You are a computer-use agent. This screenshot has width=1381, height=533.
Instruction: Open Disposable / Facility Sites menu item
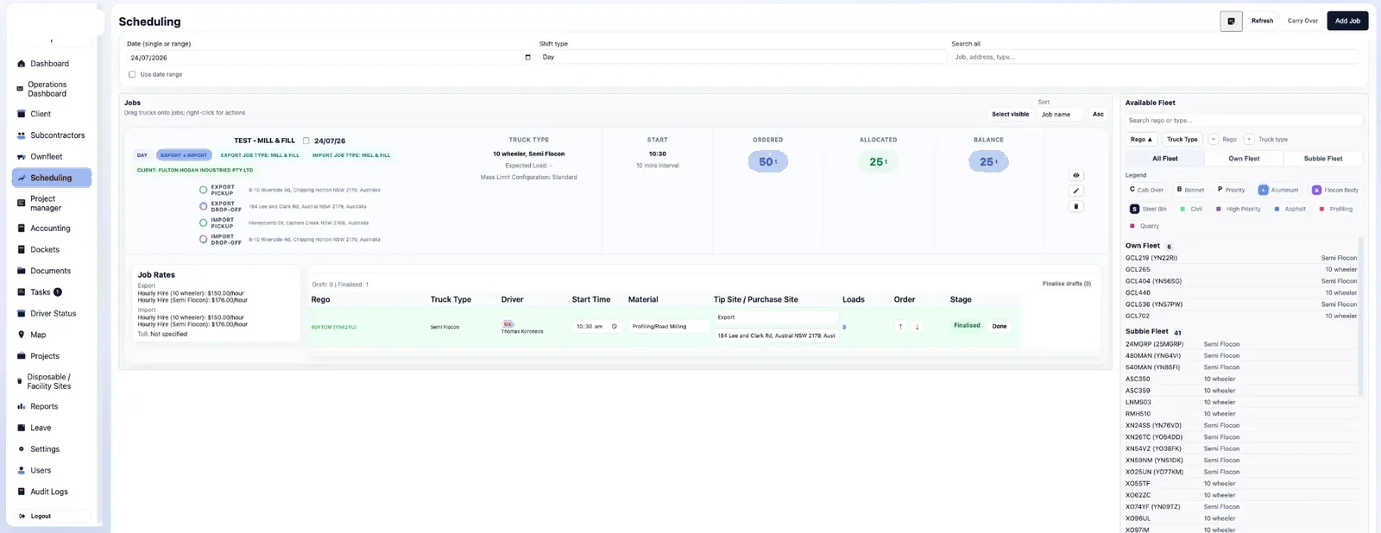tap(53, 382)
